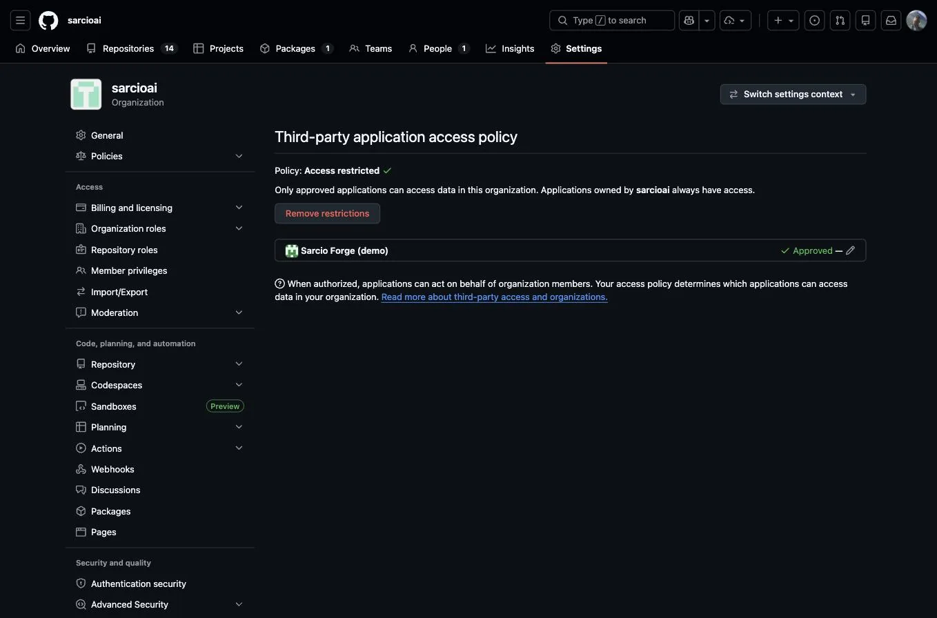The height and width of the screenshot is (618, 937).
Task: Click the Sarcio Forge app icon
Action: (x=292, y=250)
